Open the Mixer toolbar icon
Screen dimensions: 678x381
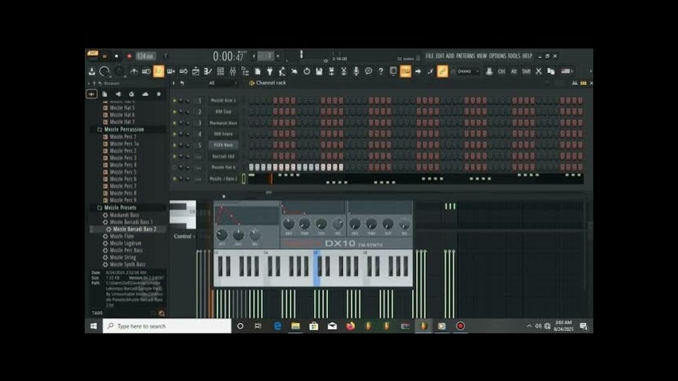tap(232, 71)
